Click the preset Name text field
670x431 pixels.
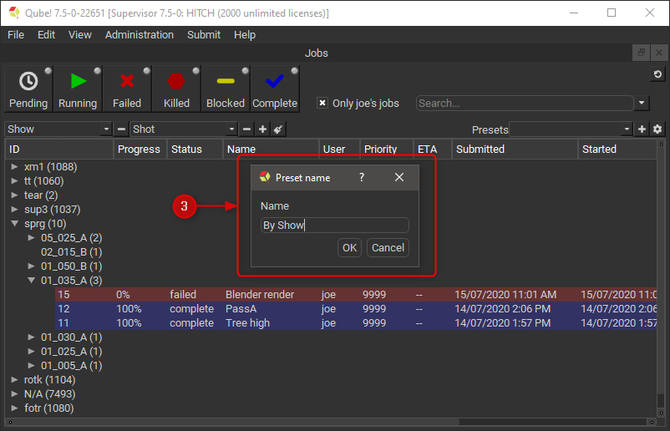[x=334, y=226]
